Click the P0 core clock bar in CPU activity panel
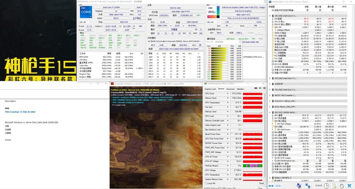 pos(219,48)
